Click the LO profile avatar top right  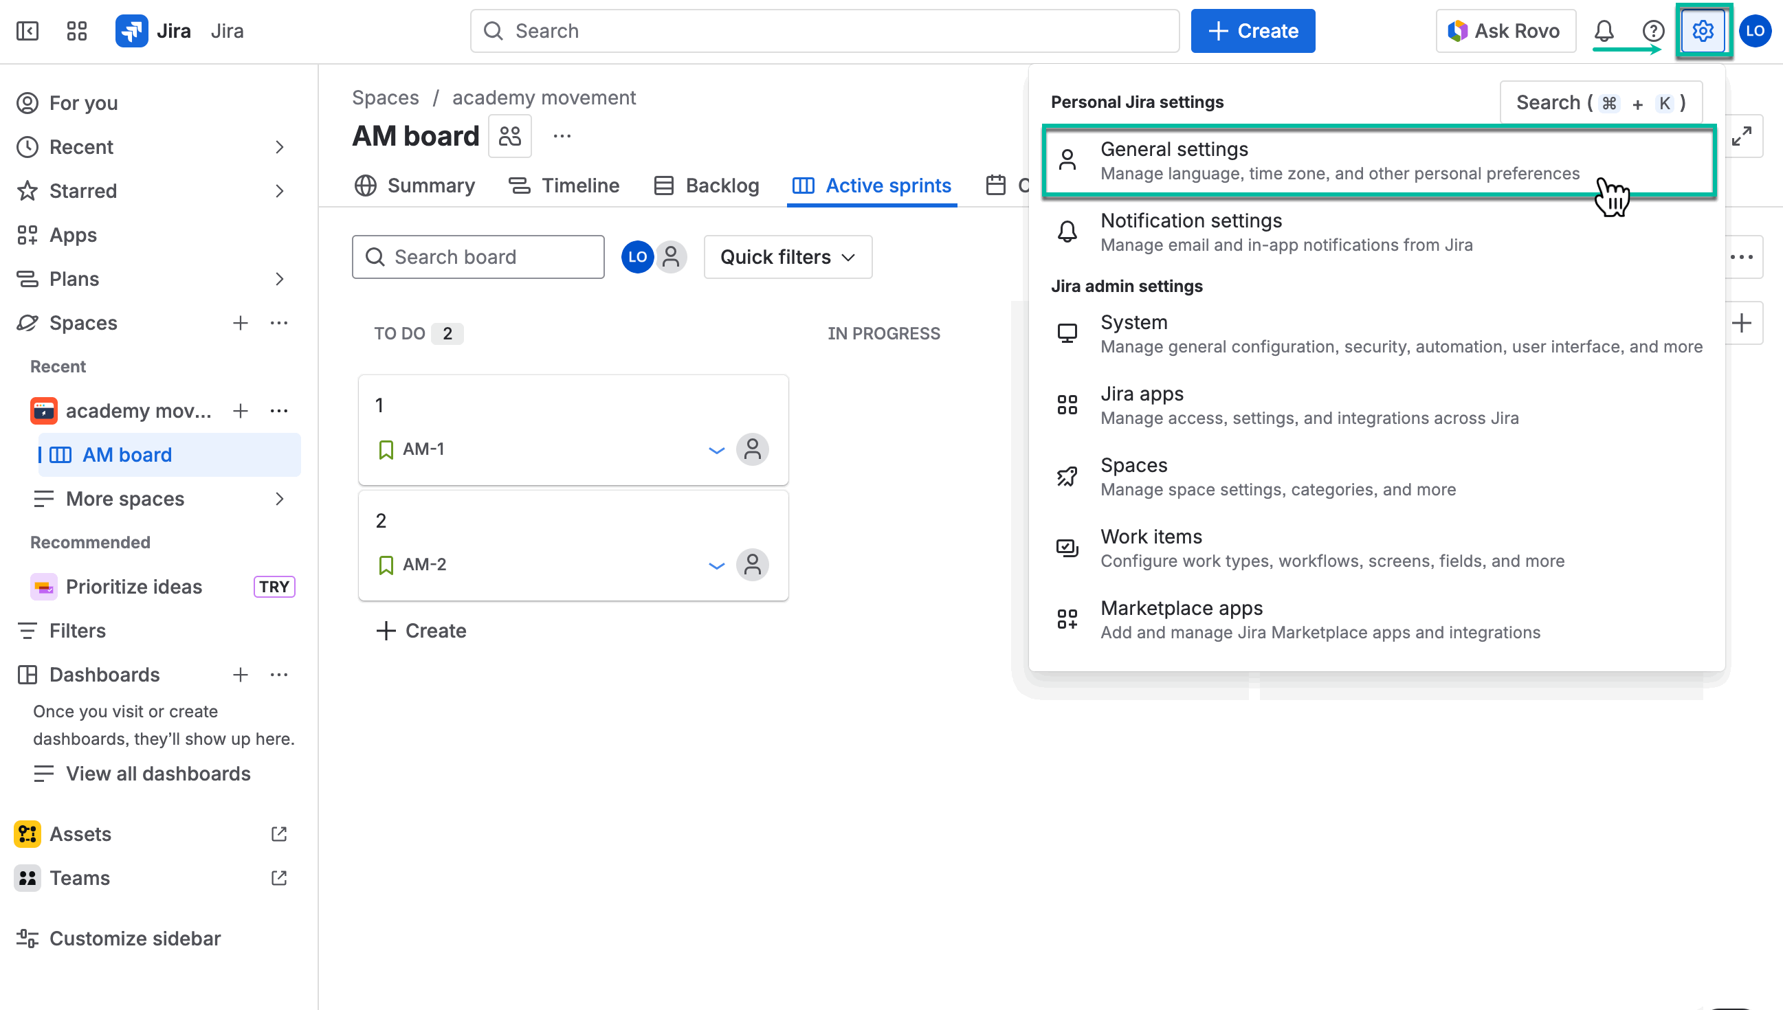point(1756,31)
